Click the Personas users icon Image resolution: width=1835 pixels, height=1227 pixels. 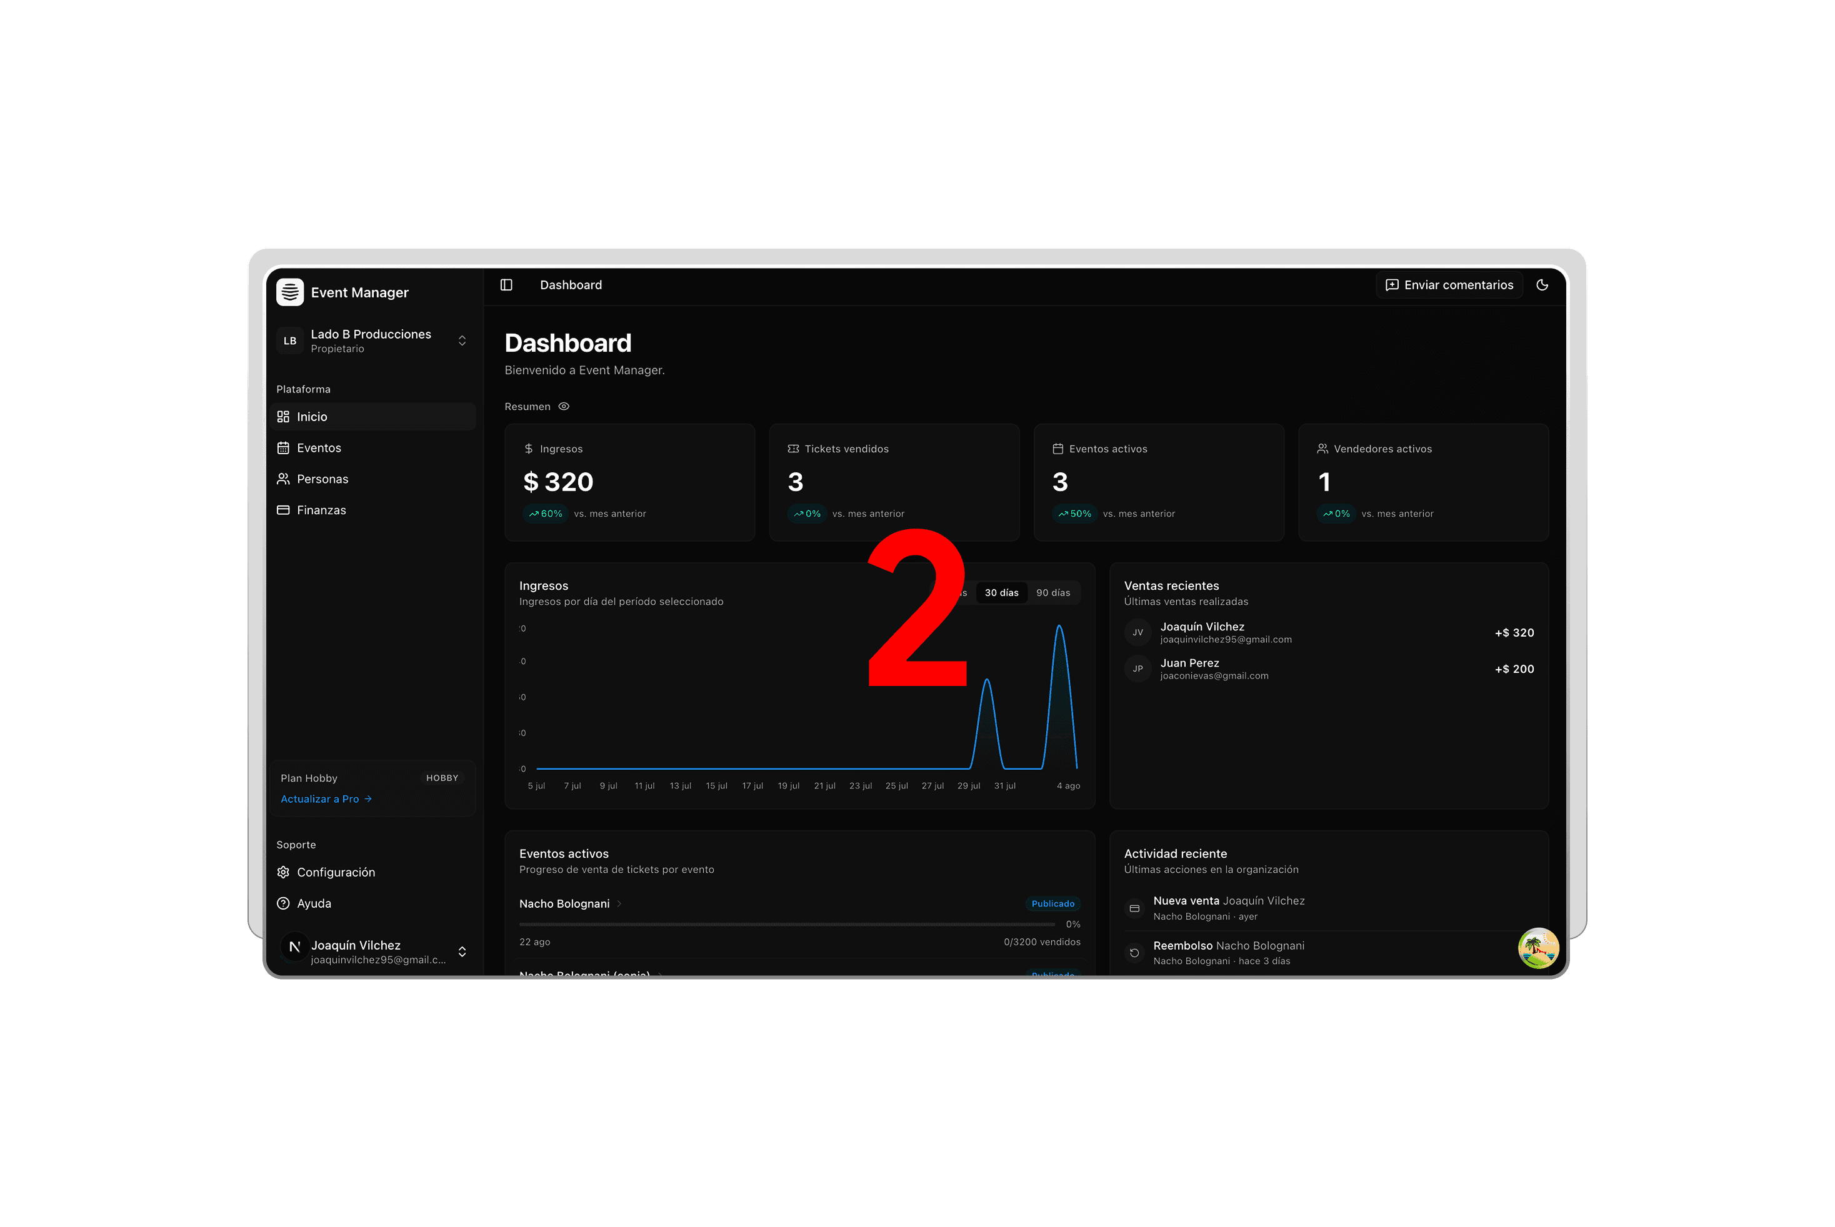click(x=283, y=479)
